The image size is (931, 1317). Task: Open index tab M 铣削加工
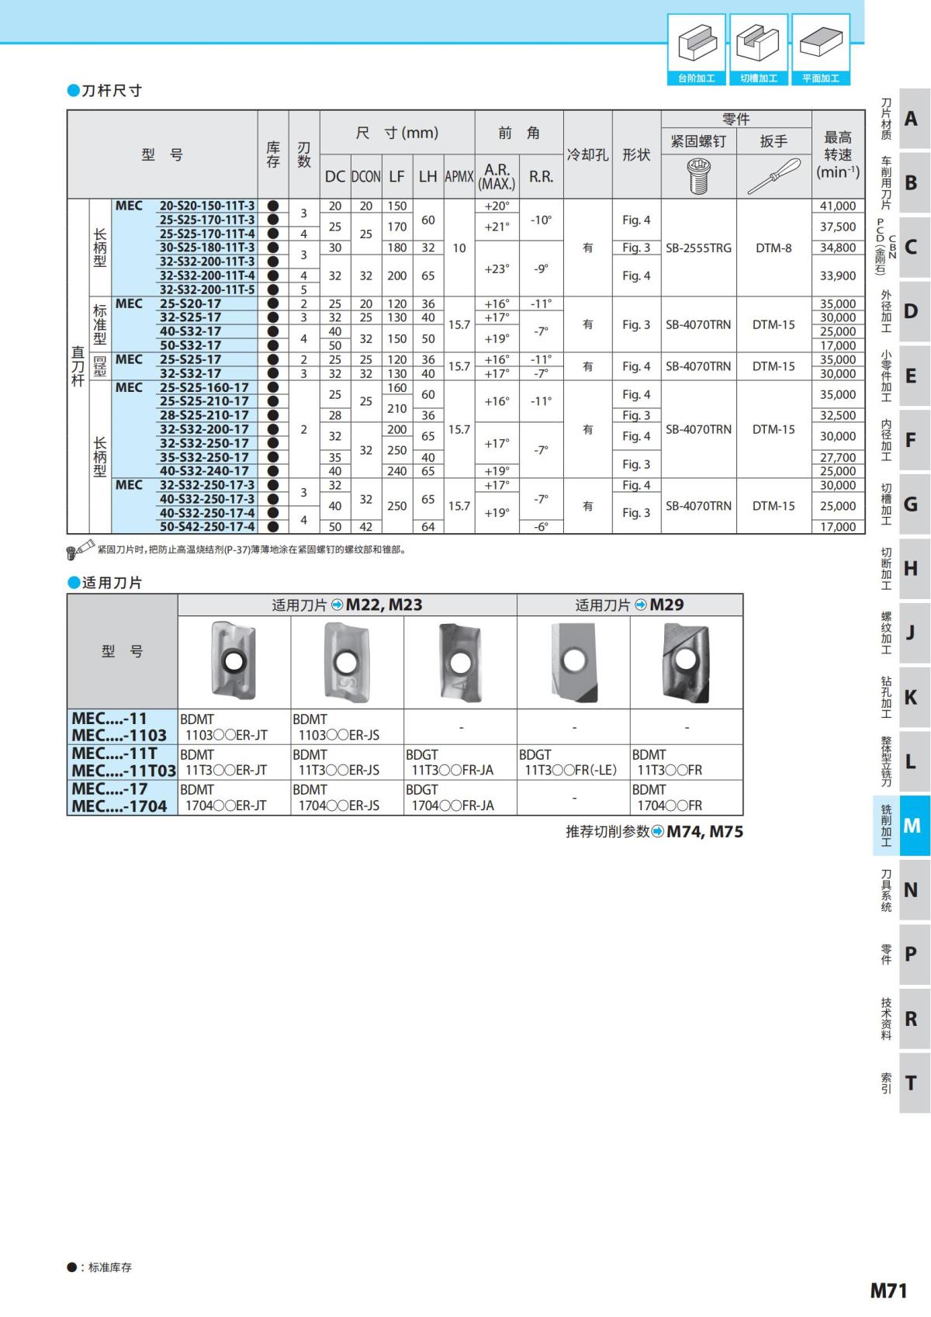point(901,826)
